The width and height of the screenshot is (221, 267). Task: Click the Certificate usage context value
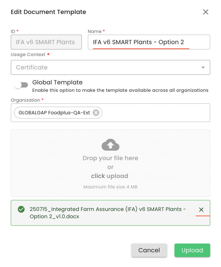pyautogui.click(x=32, y=68)
